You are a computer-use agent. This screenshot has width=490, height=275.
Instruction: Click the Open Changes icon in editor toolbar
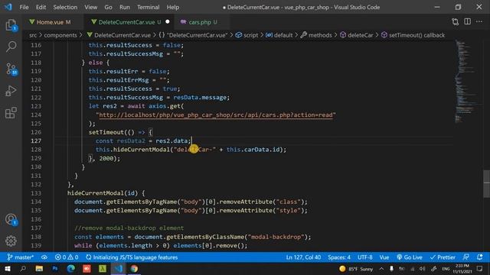pos(456,22)
